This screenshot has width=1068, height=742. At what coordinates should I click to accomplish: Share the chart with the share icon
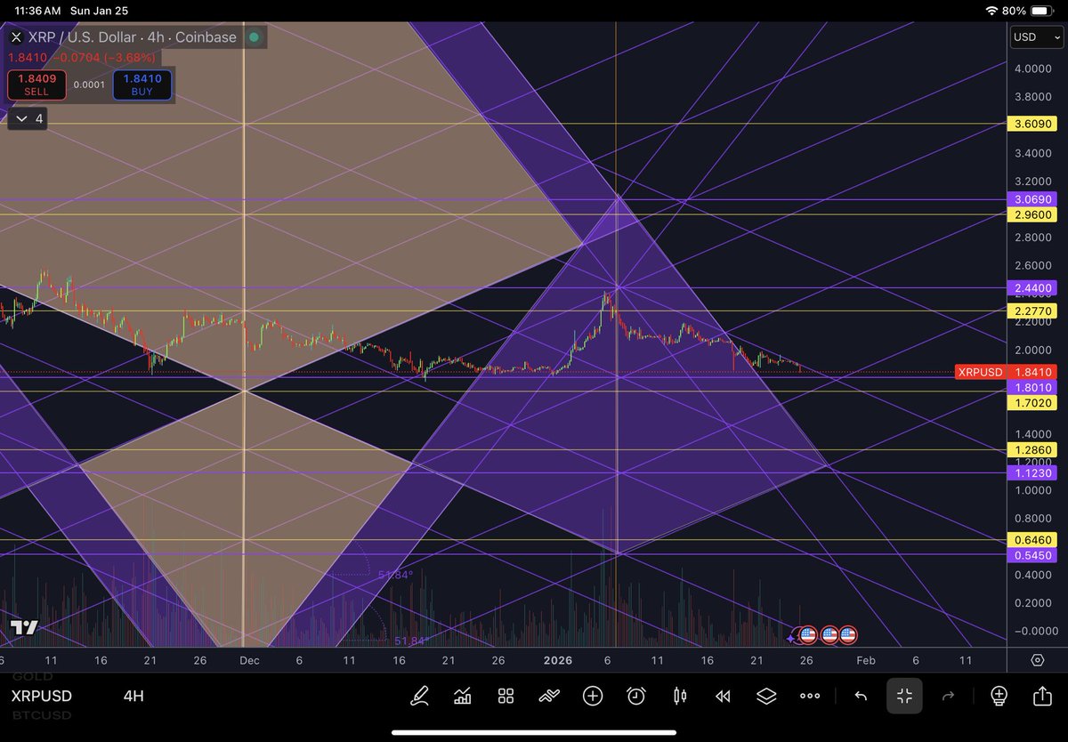tap(1042, 696)
